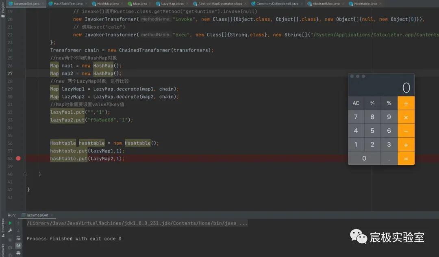Click the 3 key on Calculator
Screen dimensions: 439x257
389,145
